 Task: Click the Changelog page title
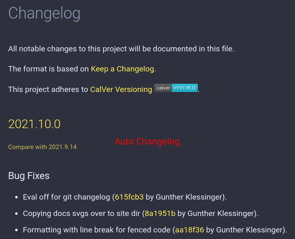[x=44, y=13]
